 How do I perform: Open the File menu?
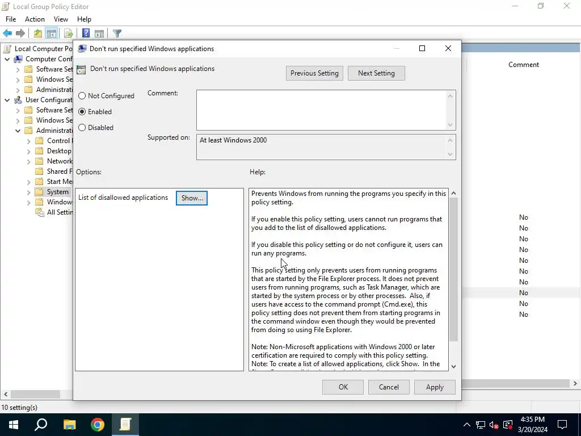(x=11, y=19)
